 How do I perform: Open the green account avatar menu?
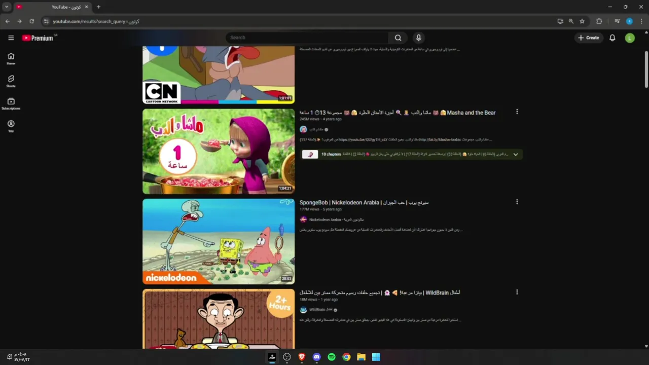point(630,38)
